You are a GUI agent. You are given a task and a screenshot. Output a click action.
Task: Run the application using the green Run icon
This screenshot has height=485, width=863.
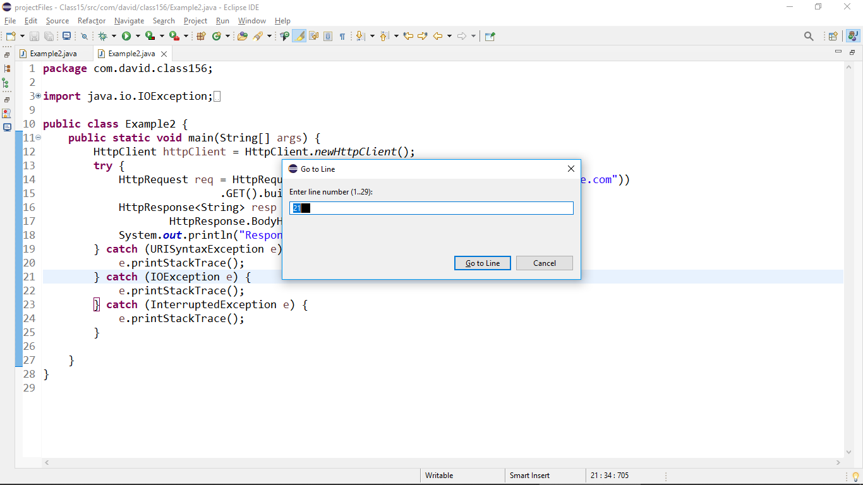click(126, 36)
